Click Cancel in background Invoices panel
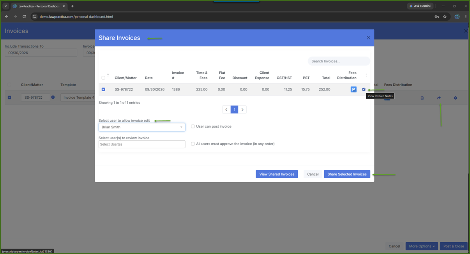The image size is (470, 254). [394, 246]
